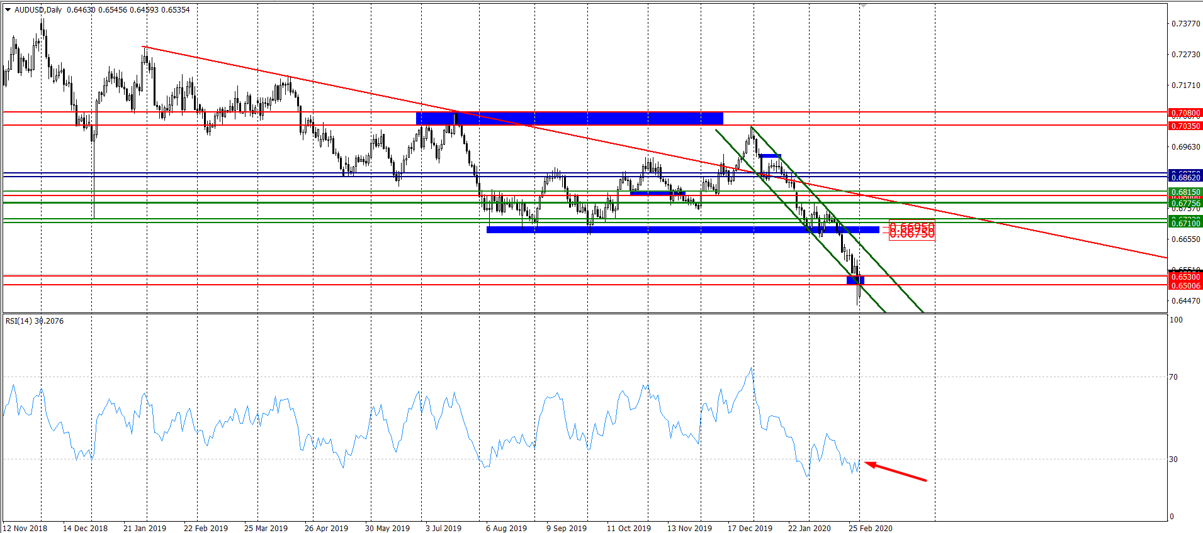Click the chart shift triangle marker at top
This screenshot has width=1203, height=533.
click(864, 5)
